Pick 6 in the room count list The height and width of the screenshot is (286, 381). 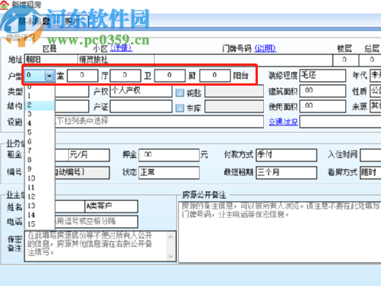tap(40, 141)
